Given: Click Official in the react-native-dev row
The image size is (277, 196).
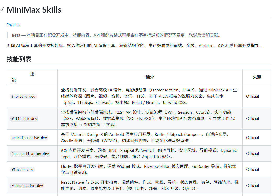Looking at the screenshot, I should click(252, 185).
